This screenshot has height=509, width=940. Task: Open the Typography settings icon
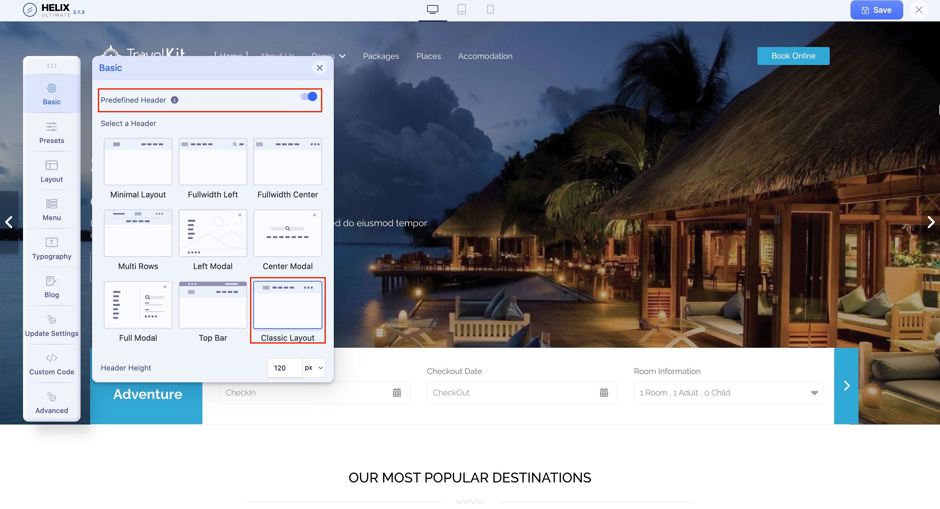pyautogui.click(x=51, y=242)
